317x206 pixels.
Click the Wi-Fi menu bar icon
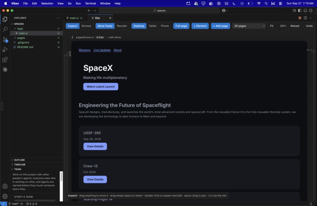[259, 4]
